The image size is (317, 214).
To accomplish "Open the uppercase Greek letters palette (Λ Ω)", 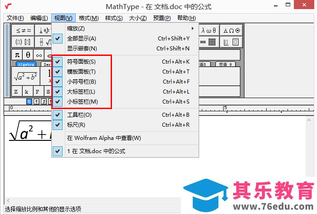I will [x=231, y=30].
